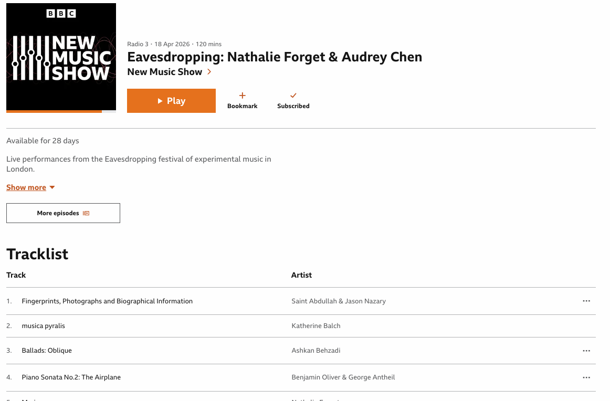This screenshot has height=401, width=610.
Task: Click the play triangle icon
Action: point(160,101)
